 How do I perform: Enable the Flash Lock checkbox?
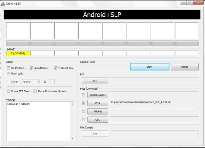[9, 73]
